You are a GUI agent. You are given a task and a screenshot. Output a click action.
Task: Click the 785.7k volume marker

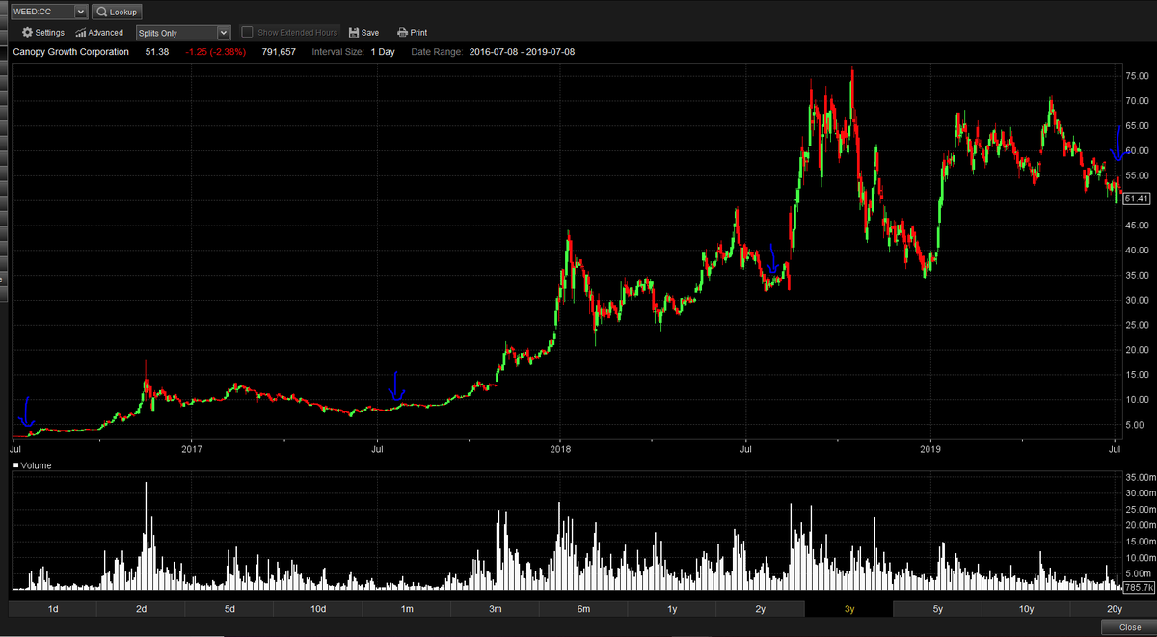[1138, 587]
